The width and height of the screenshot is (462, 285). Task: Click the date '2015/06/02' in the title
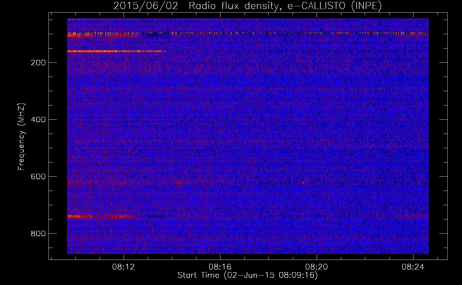pos(146,6)
